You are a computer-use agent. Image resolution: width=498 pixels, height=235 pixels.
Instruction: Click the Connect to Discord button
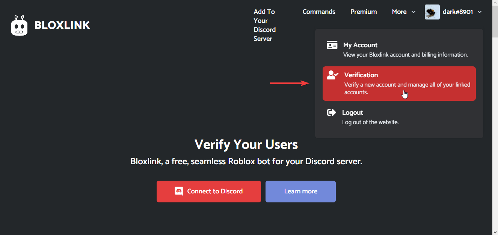coord(209,192)
